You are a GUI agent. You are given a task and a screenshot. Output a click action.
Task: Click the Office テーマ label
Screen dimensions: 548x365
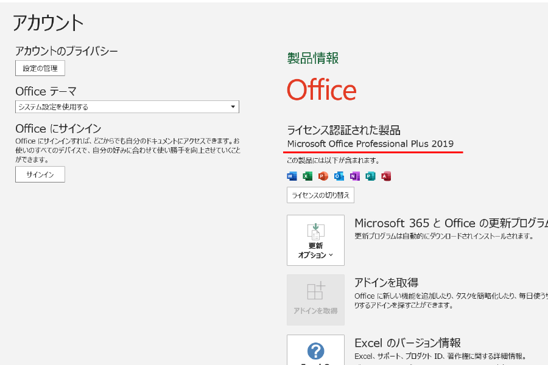tap(46, 91)
